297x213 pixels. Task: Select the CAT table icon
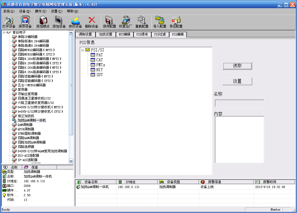93,60
